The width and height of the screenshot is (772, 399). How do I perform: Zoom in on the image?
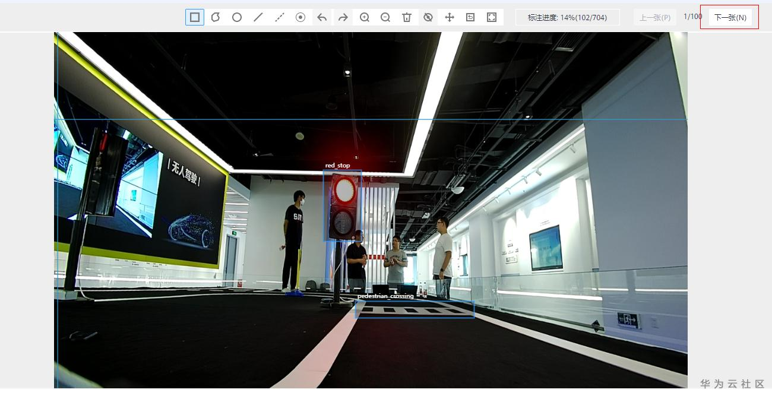point(364,17)
